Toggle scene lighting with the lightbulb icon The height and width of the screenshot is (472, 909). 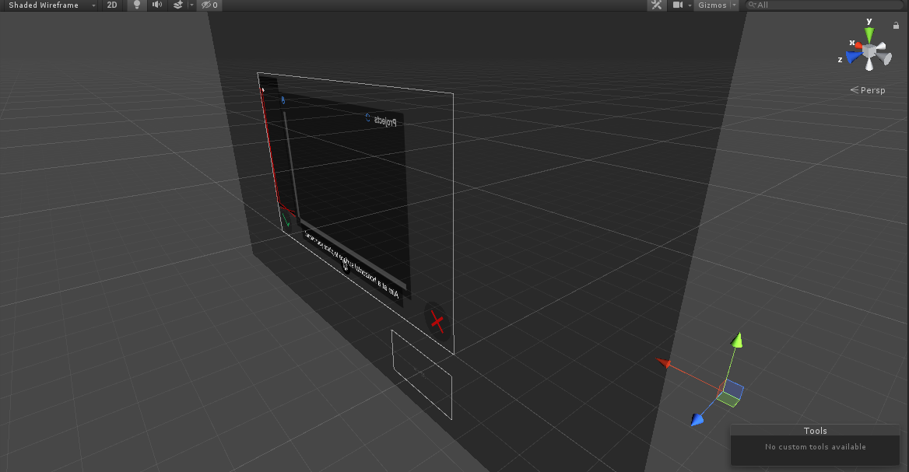pos(137,5)
